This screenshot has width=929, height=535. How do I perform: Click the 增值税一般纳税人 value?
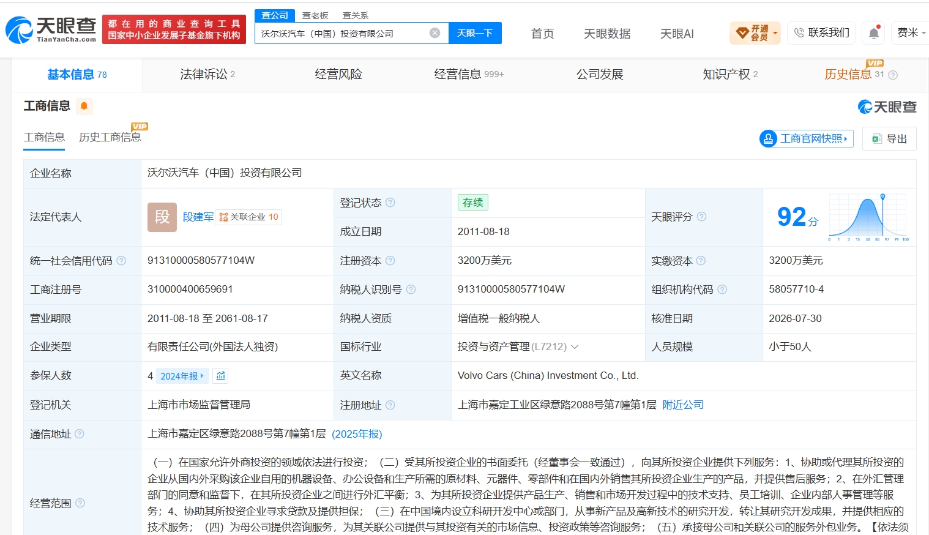(499, 318)
